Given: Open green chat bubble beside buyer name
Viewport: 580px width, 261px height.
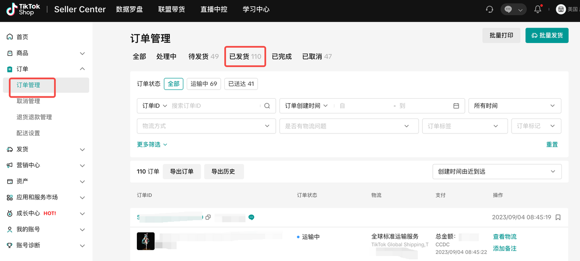Looking at the screenshot, I should click(251, 218).
